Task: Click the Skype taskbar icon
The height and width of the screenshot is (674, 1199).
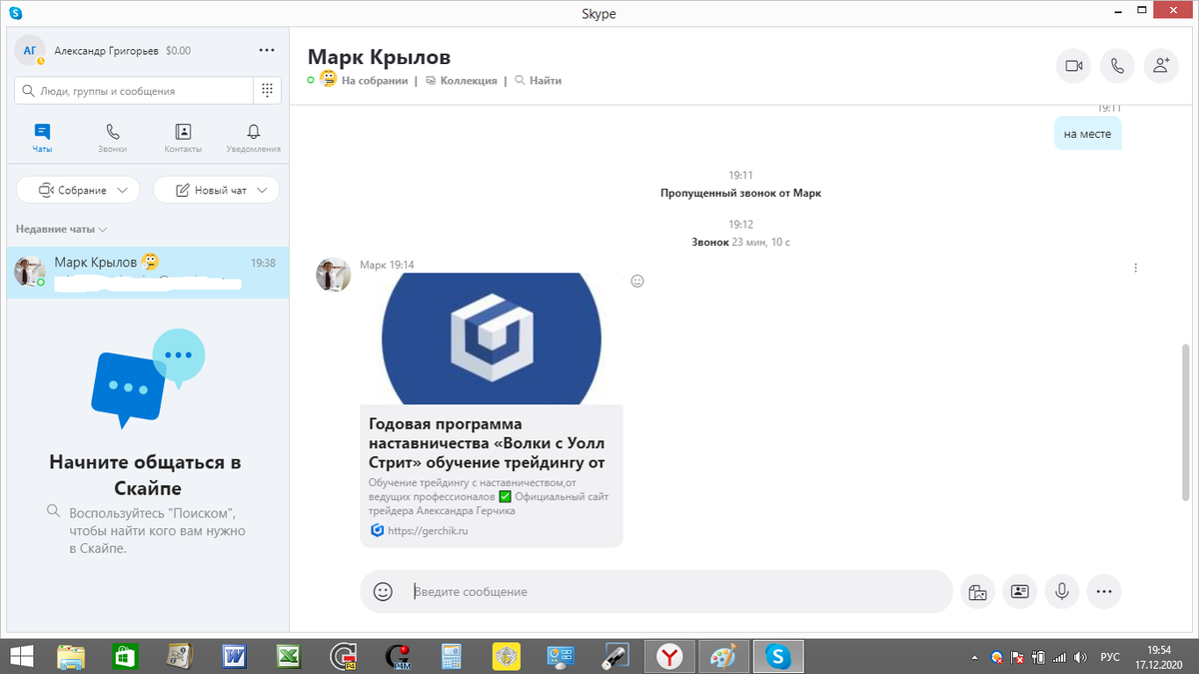Action: click(778, 655)
